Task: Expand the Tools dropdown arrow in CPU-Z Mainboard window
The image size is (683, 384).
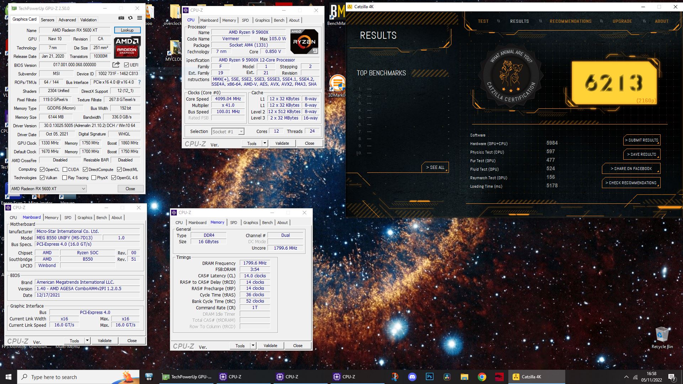Action: tap(87, 341)
